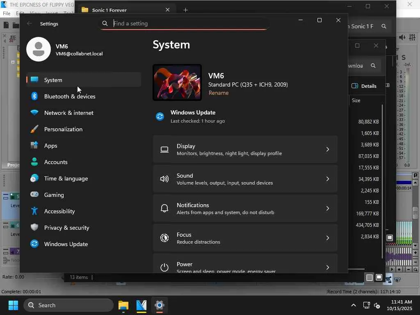420x315 pixels.
Task: Switch File Explorer to large thumbnails view
Action: (x=379, y=278)
